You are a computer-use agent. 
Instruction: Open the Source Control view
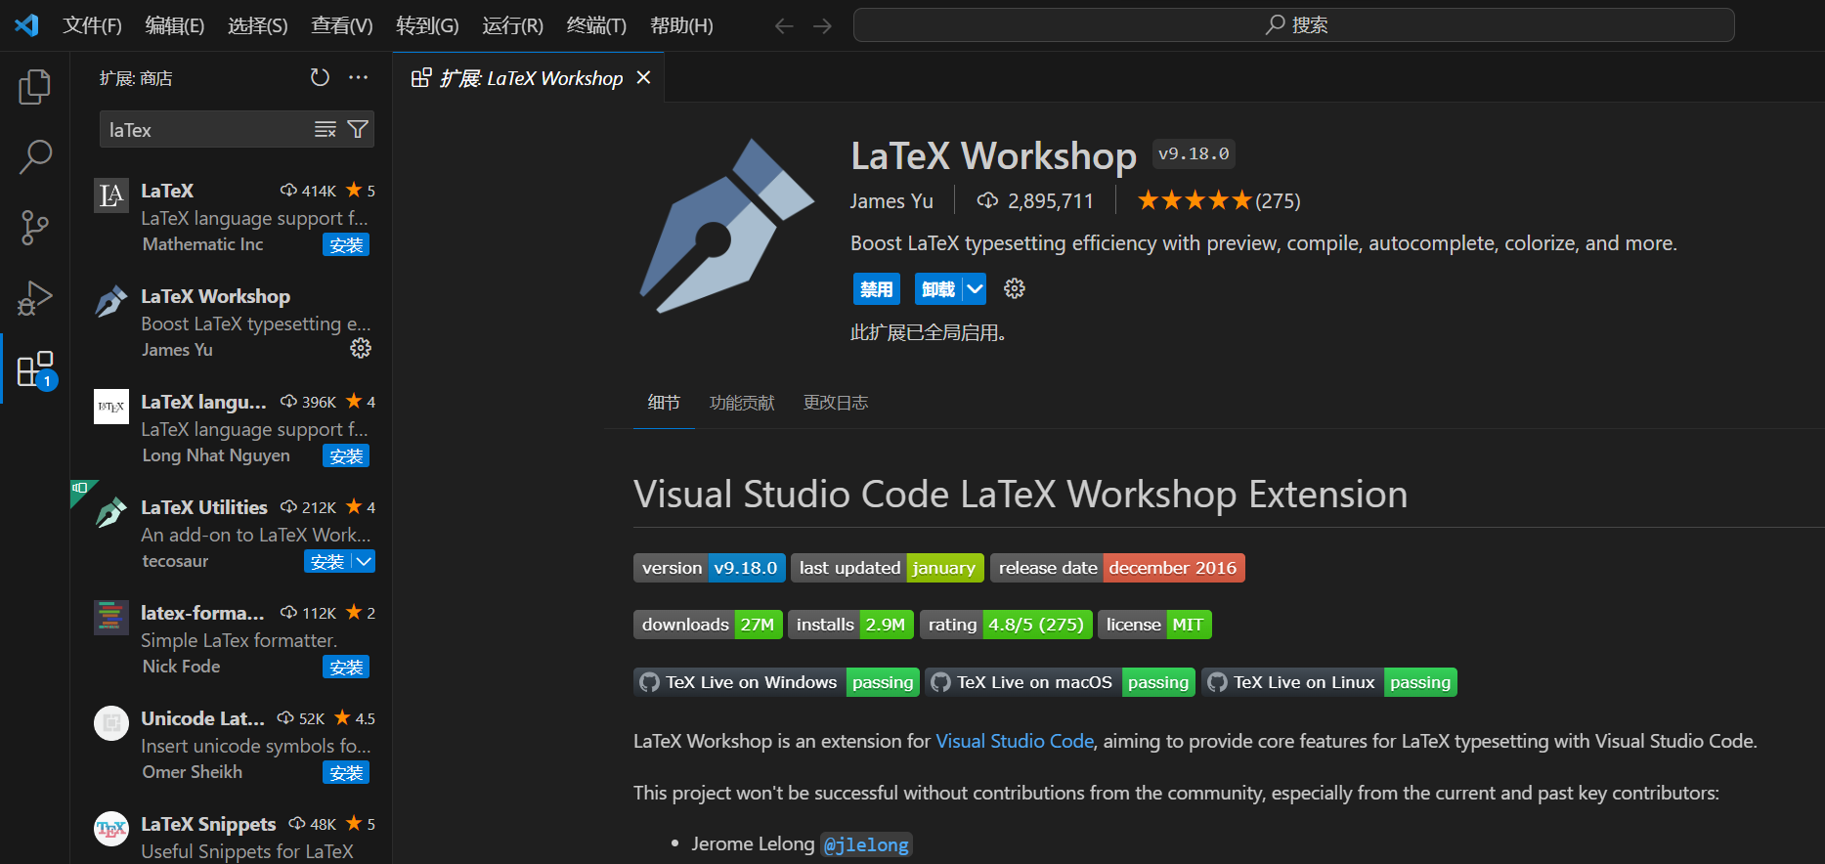tap(34, 228)
